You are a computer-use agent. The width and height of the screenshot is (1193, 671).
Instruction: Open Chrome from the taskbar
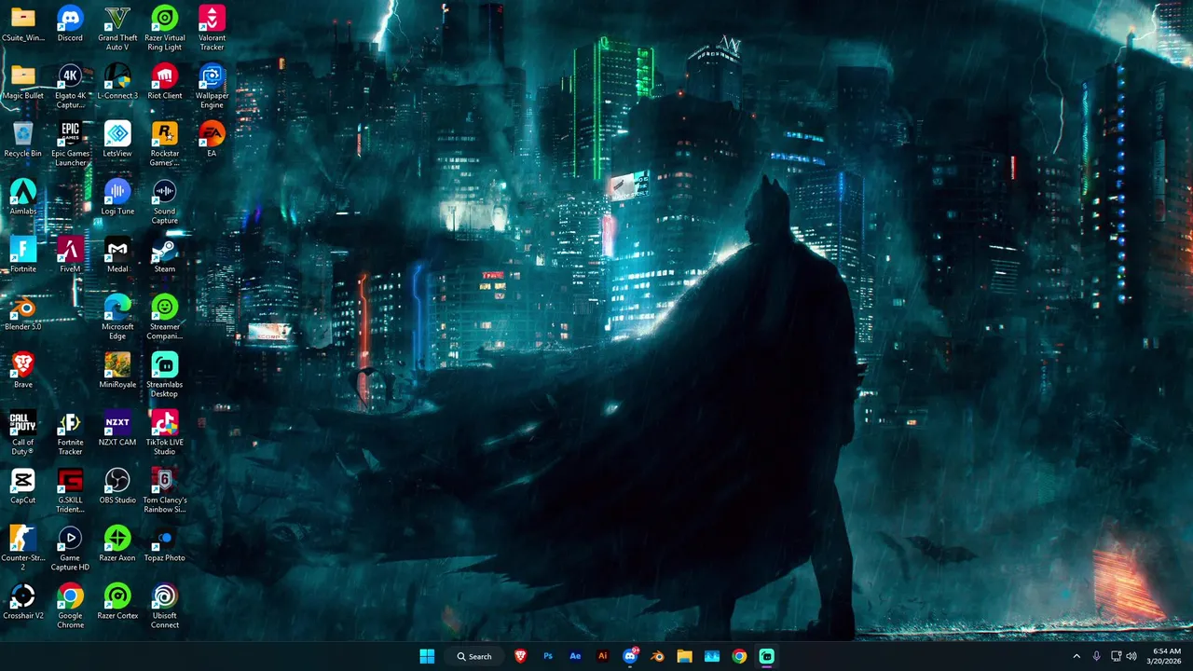click(x=739, y=656)
